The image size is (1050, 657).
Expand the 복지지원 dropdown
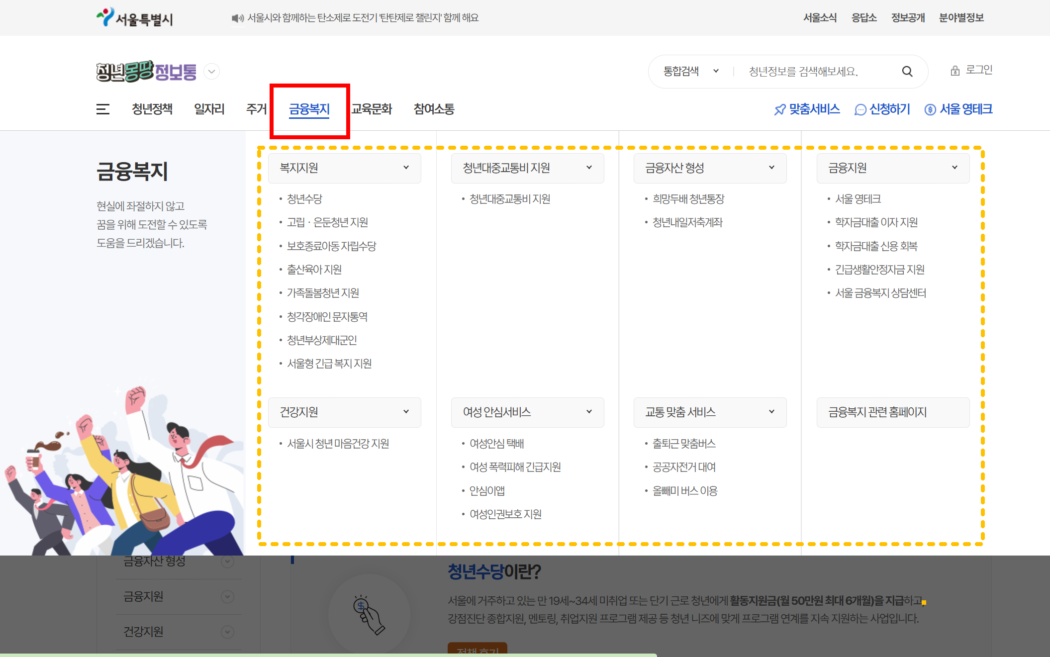344,168
